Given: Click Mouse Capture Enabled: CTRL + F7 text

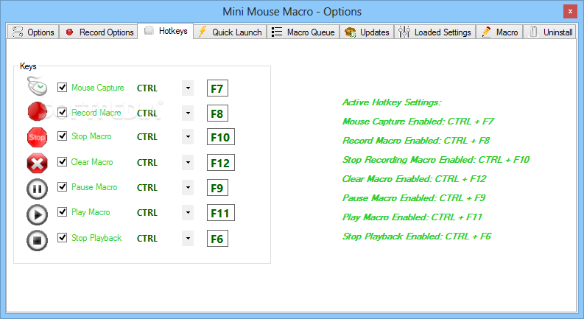Looking at the screenshot, I should [x=418, y=122].
